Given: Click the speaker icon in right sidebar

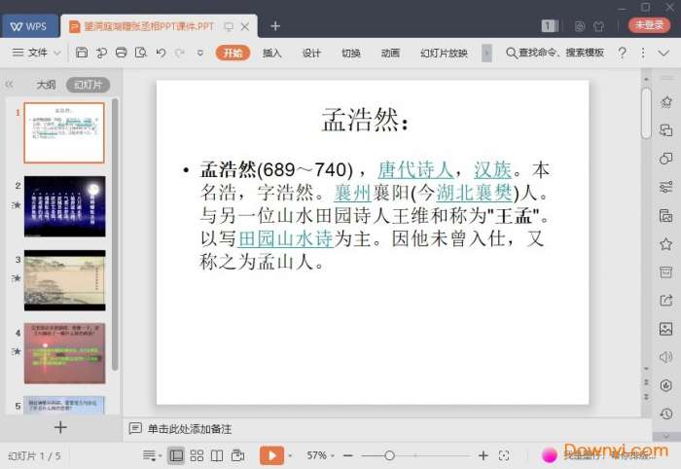Looking at the screenshot, I should click(x=665, y=357).
